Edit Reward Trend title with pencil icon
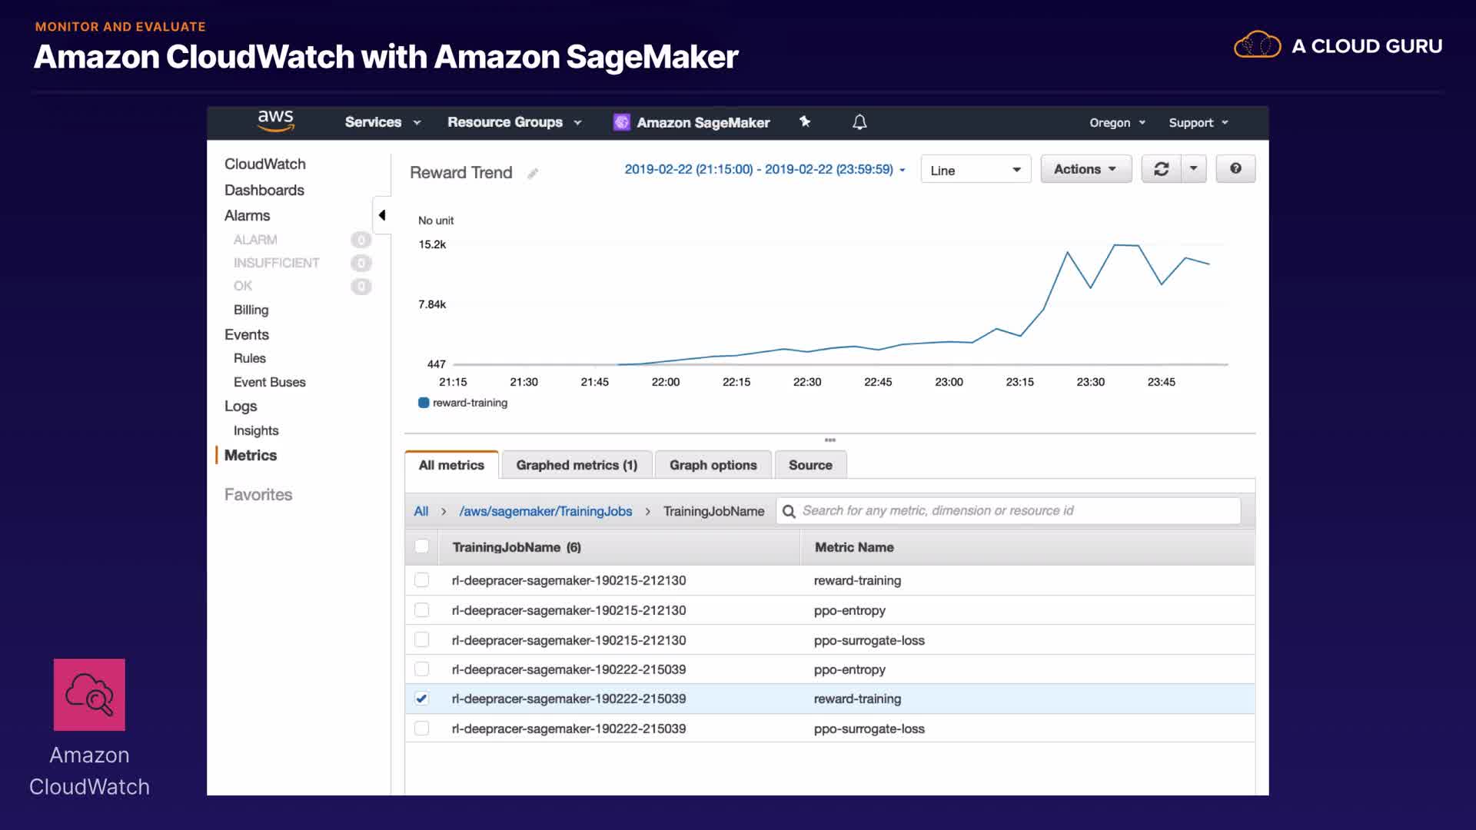 point(533,174)
